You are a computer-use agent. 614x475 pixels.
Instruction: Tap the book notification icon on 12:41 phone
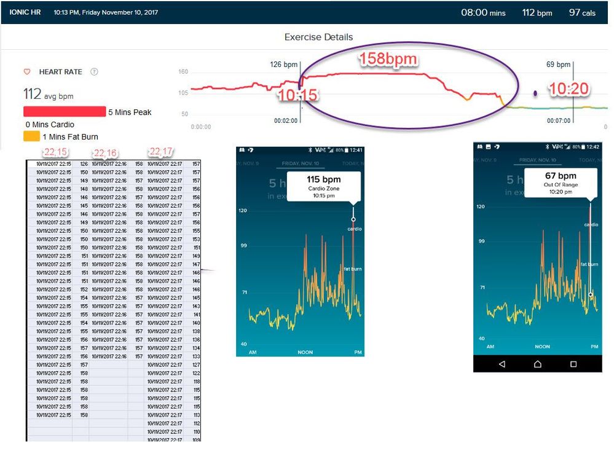242,150
